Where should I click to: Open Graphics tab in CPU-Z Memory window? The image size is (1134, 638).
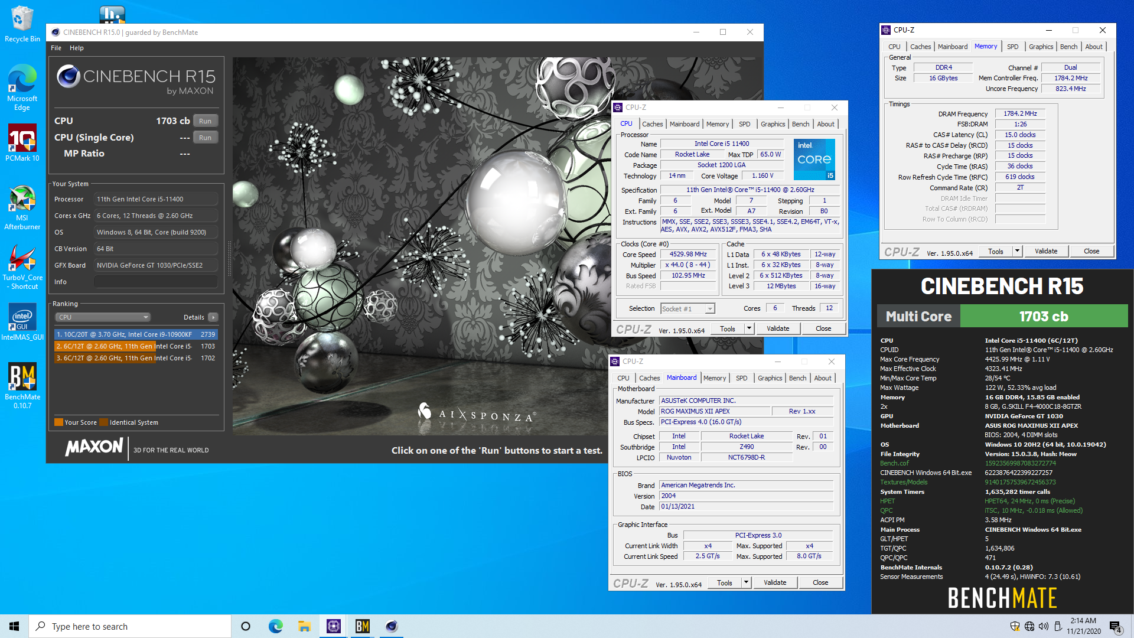(x=1041, y=47)
